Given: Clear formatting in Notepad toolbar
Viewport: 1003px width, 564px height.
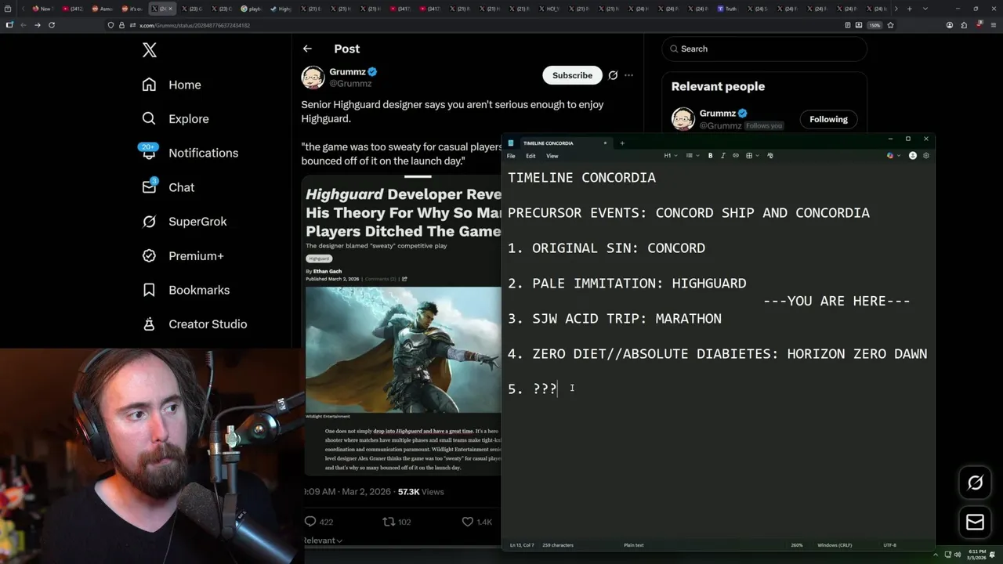Looking at the screenshot, I should (x=770, y=156).
